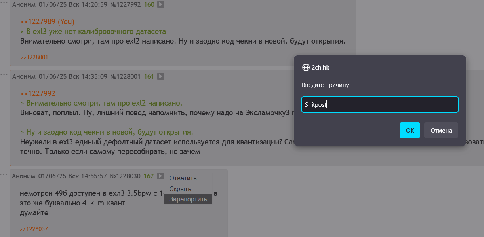Click the line starting 'Внимательно смотри, там про exl2 написано. Ну и'

(183, 41)
